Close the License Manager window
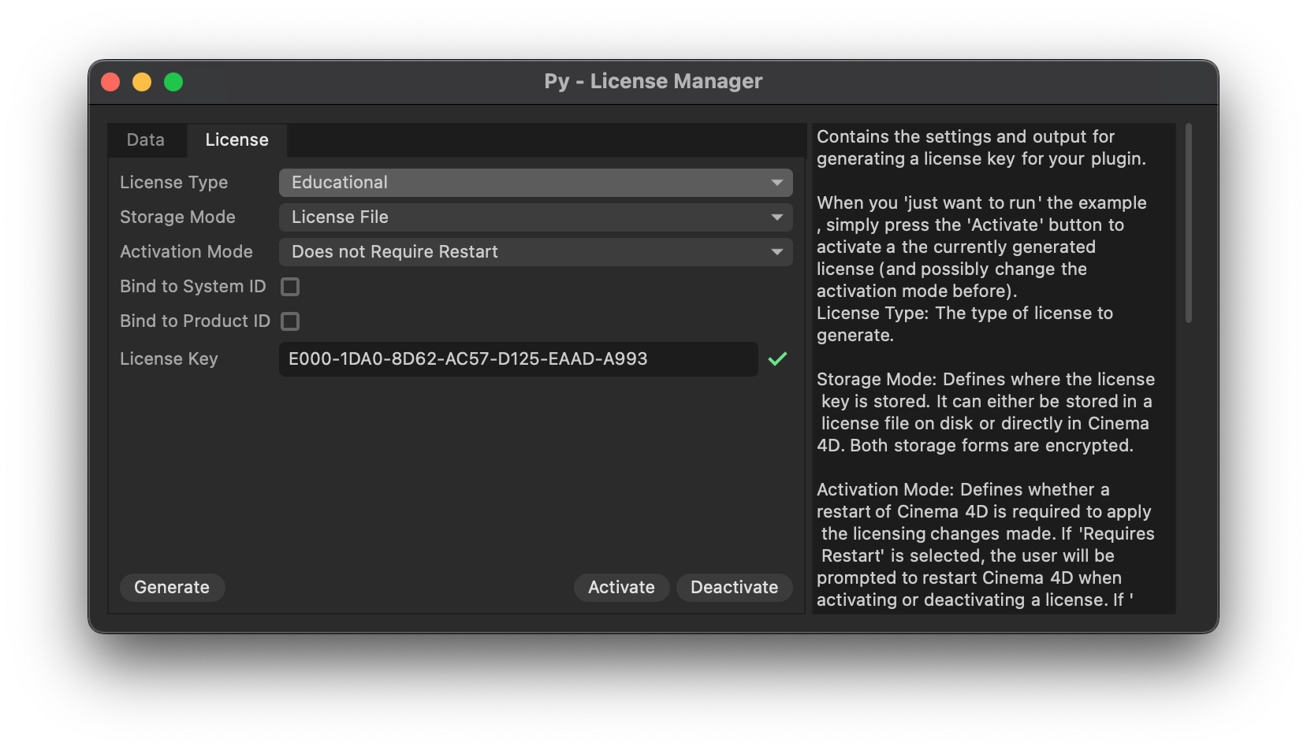 pyautogui.click(x=110, y=82)
